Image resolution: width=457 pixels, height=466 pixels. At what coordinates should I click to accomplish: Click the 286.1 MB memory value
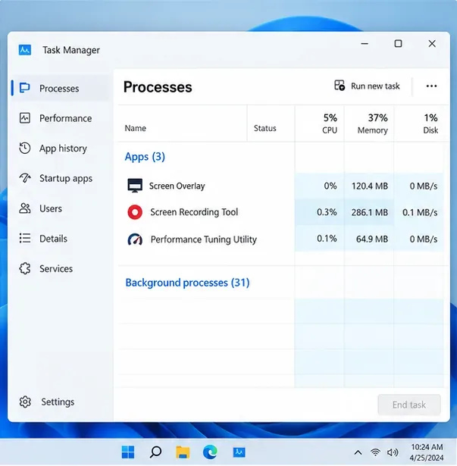pos(370,212)
